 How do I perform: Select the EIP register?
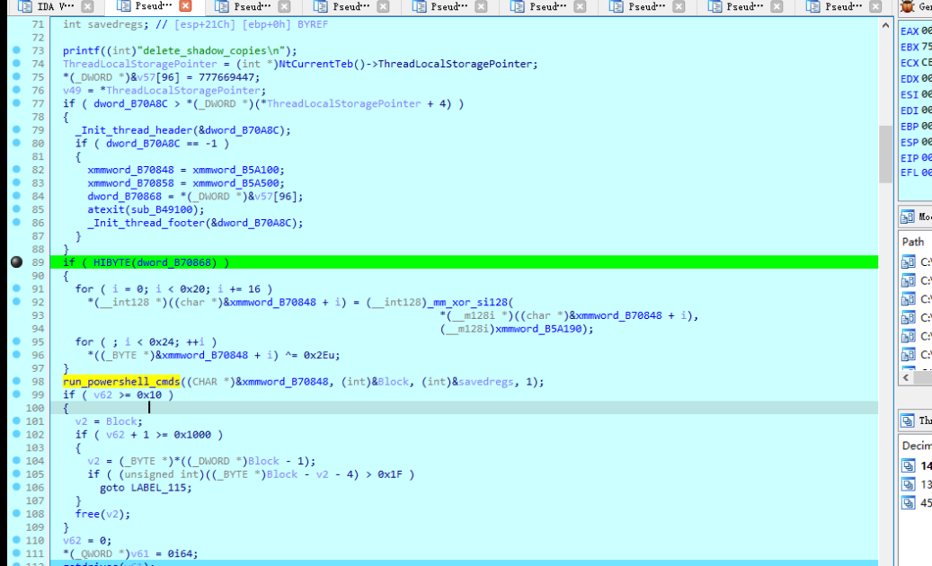click(910, 157)
